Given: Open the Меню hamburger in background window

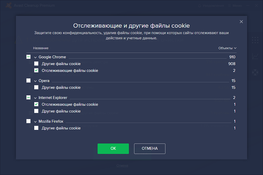Looking at the screenshot, I should (x=235, y=6).
